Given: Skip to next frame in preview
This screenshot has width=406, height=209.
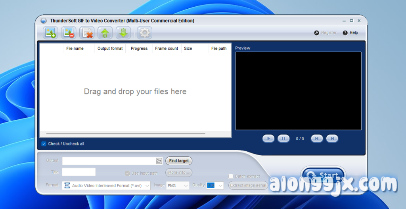Looking at the screenshot, I should coord(332,138).
